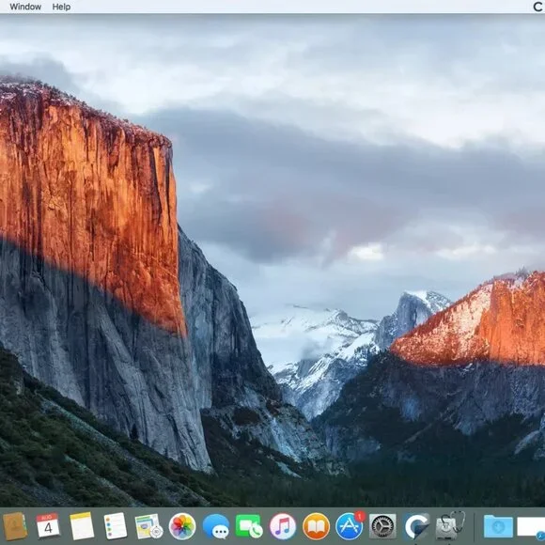Image resolution: width=545 pixels, height=545 pixels.
Task: Launch iTunes from the Dock
Action: click(283, 526)
